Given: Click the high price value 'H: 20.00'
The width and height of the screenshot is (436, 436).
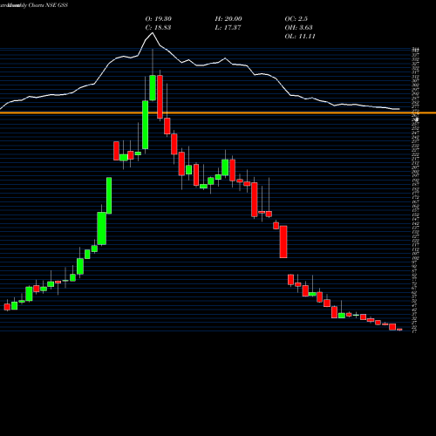Looking at the screenshot, I should click(x=228, y=19).
